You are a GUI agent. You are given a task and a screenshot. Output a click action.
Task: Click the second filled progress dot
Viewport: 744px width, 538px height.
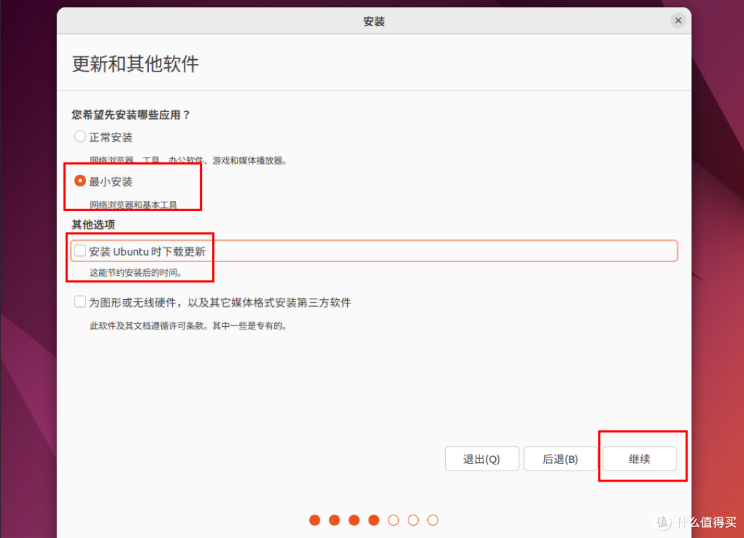[334, 520]
